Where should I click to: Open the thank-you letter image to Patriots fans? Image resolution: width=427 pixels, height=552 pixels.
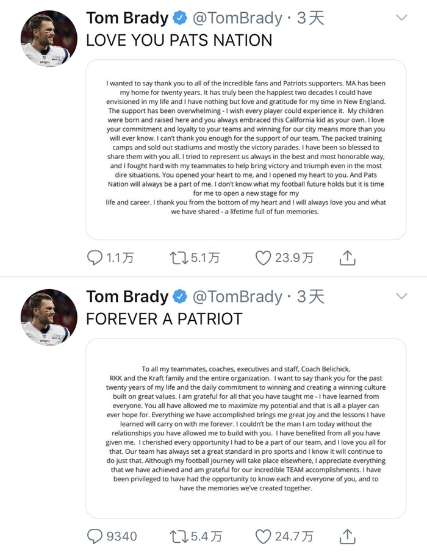pyautogui.click(x=246, y=149)
